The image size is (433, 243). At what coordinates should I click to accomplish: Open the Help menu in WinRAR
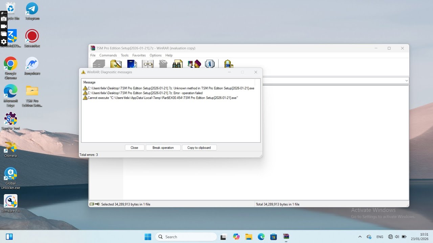pyautogui.click(x=169, y=55)
